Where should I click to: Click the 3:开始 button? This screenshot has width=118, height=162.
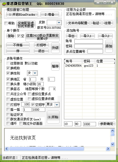[x=53, y=117]
